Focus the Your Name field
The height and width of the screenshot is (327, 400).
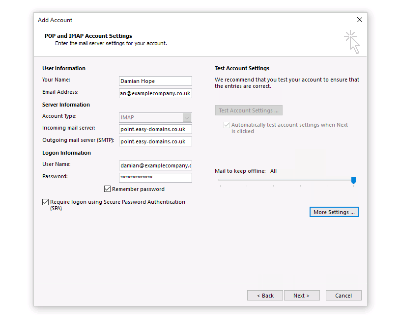155,81
